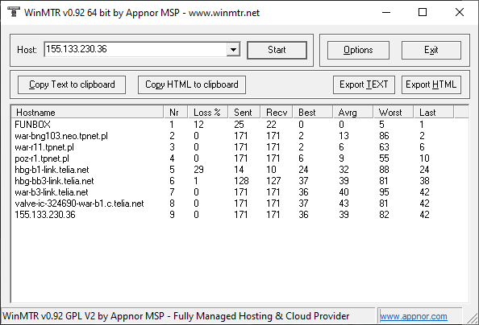479x325 pixels.
Task: Maximize the WinMTR window
Action: pyautogui.click(x=423, y=13)
